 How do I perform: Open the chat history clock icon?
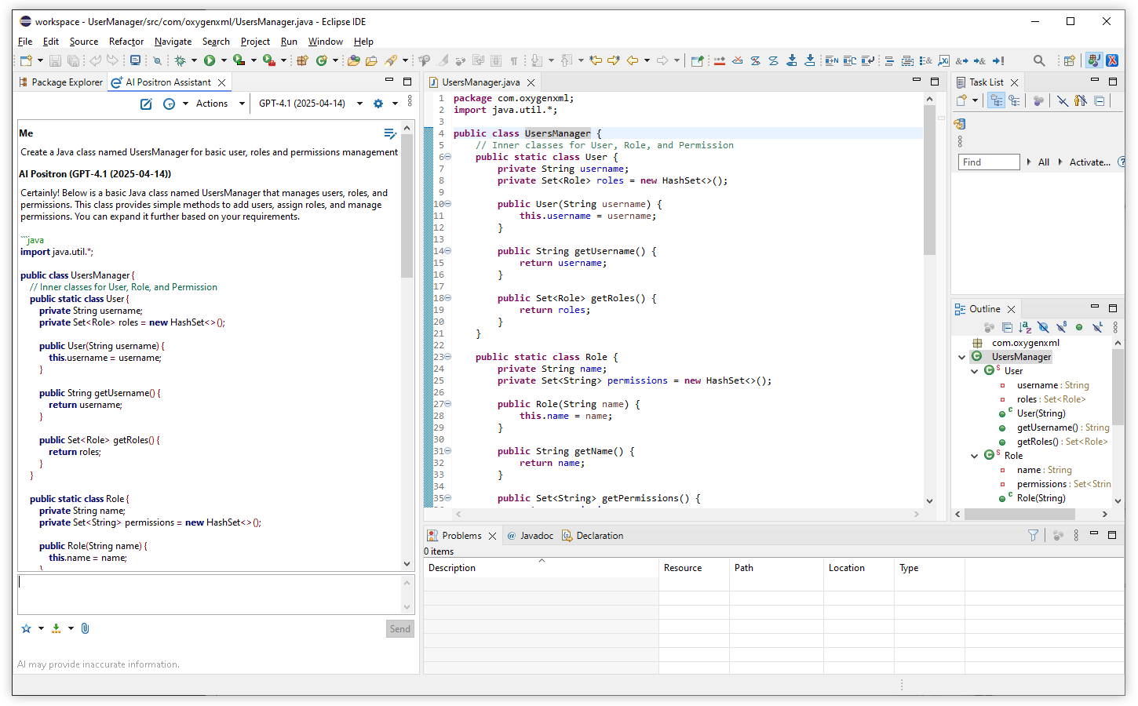(x=169, y=104)
